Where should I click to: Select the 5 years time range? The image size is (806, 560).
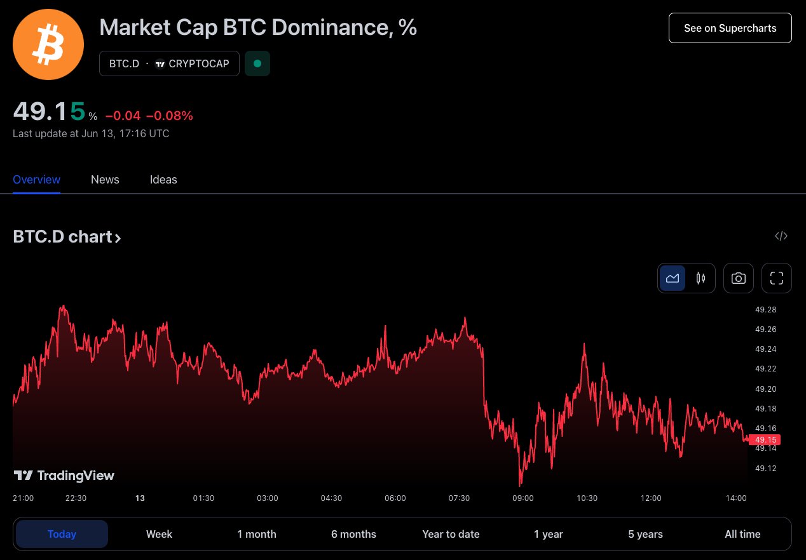[645, 534]
